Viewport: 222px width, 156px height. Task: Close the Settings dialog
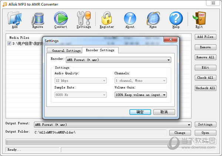(x=171, y=39)
